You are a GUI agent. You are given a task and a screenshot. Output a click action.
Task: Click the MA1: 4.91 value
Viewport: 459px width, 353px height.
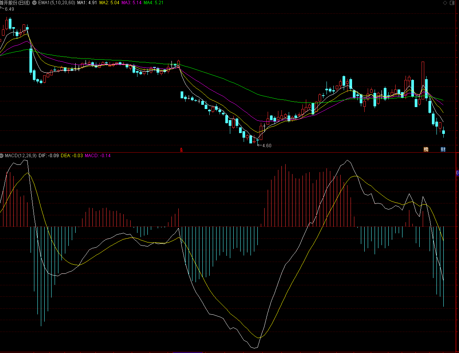[87, 2]
